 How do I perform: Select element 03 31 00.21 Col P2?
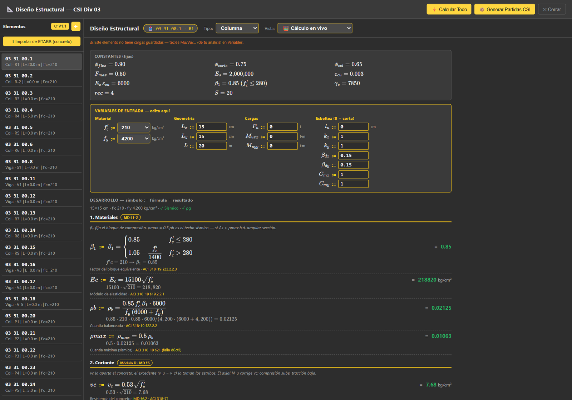(42, 336)
